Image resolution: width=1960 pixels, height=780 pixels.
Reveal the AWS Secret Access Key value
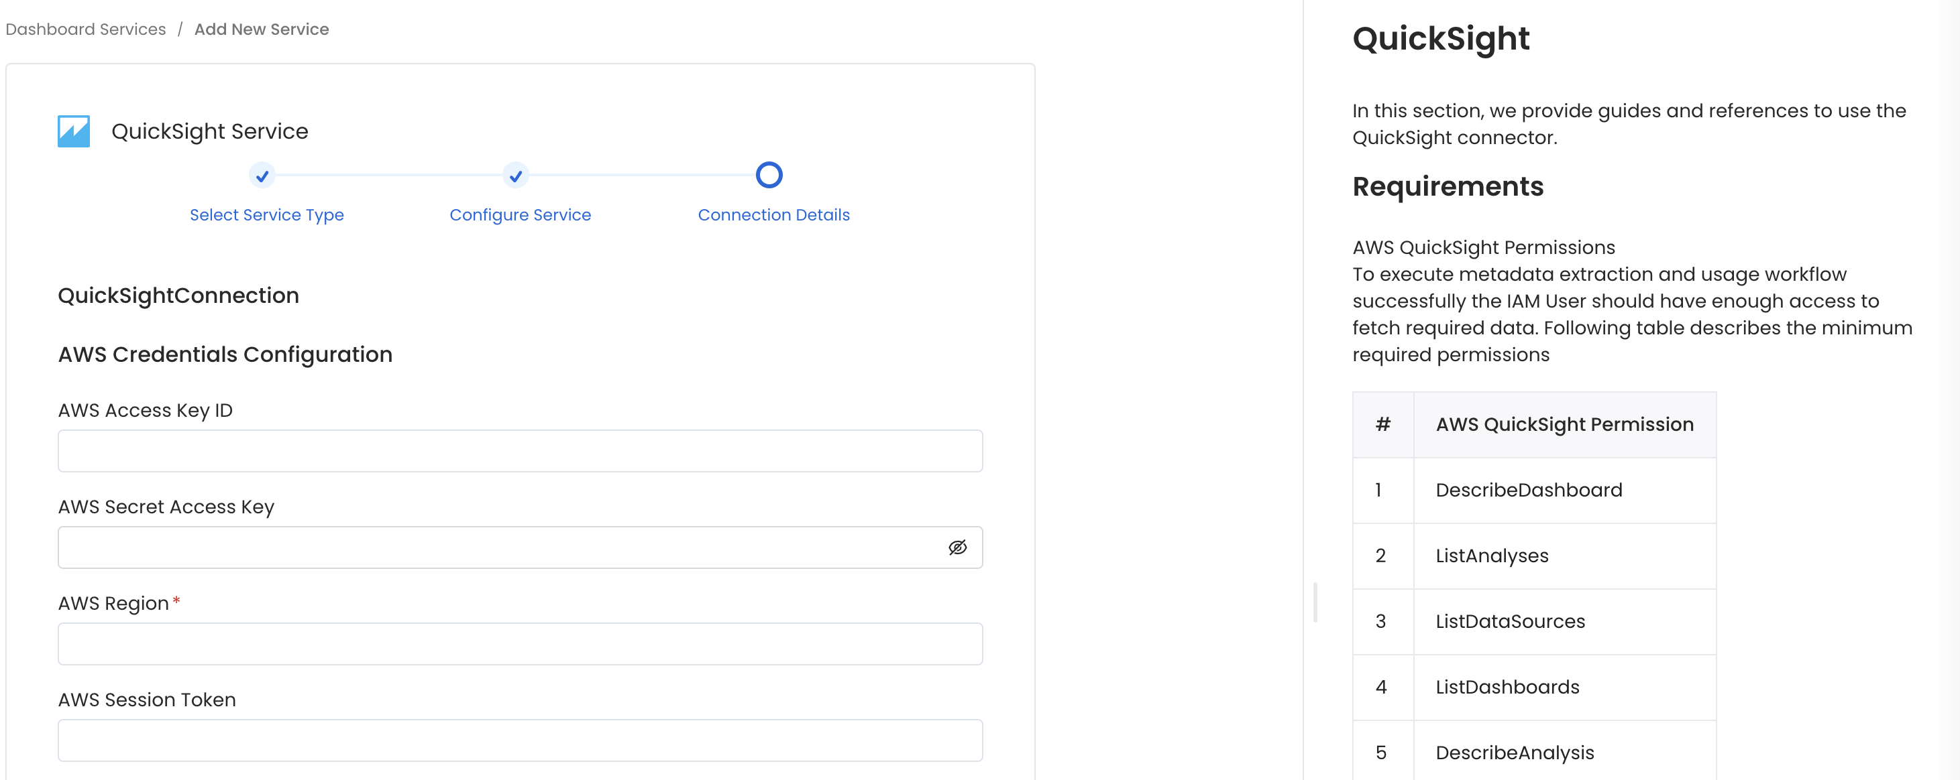958,547
